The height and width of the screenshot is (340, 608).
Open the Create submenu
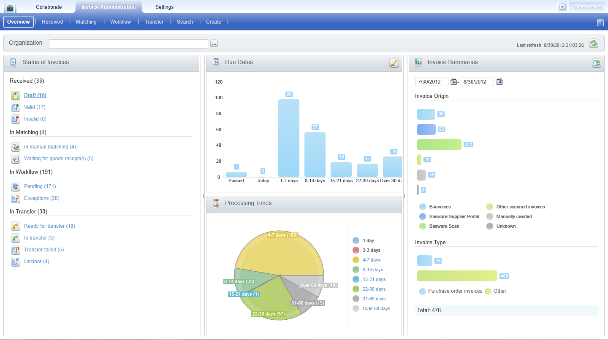pos(214,22)
